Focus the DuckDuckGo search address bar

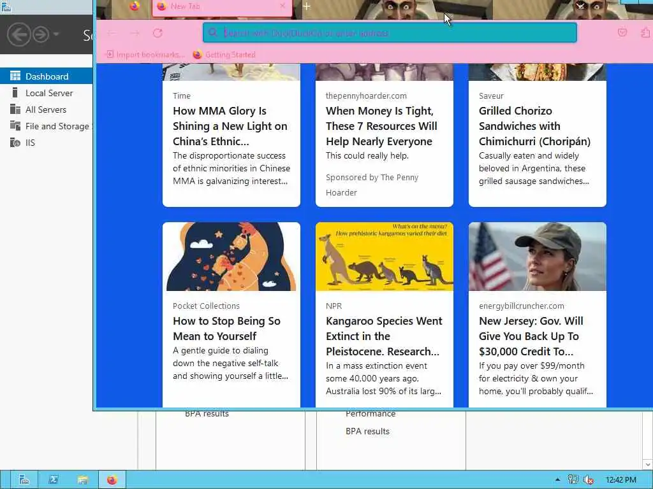tap(390, 33)
